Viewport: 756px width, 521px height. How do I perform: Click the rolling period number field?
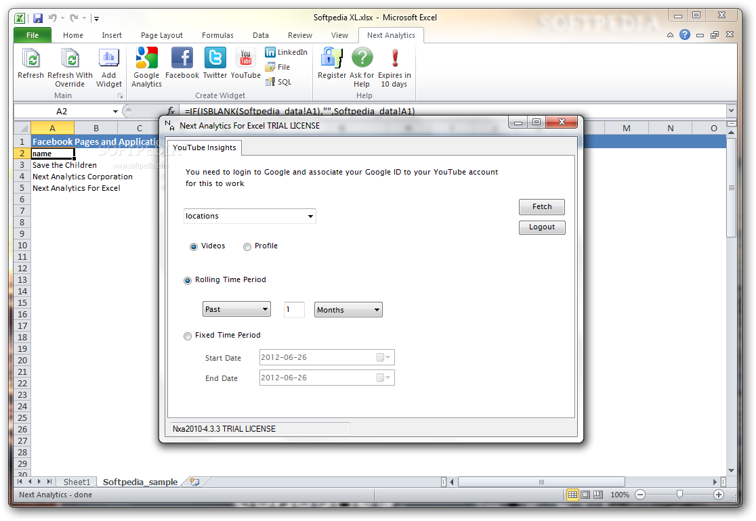294,309
